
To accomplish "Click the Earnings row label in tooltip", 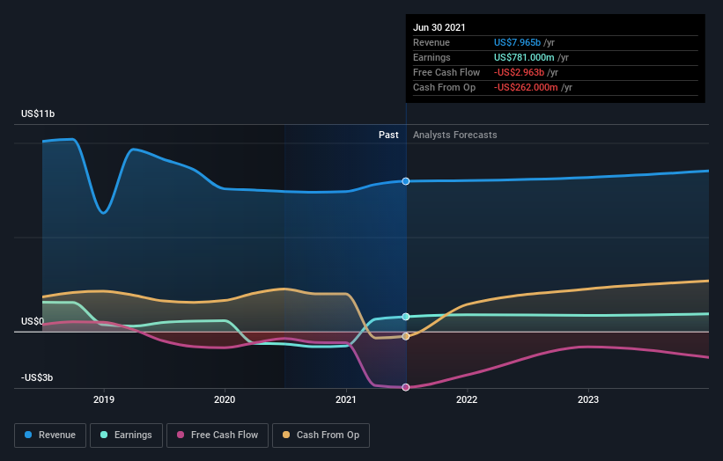I will click(x=432, y=57).
